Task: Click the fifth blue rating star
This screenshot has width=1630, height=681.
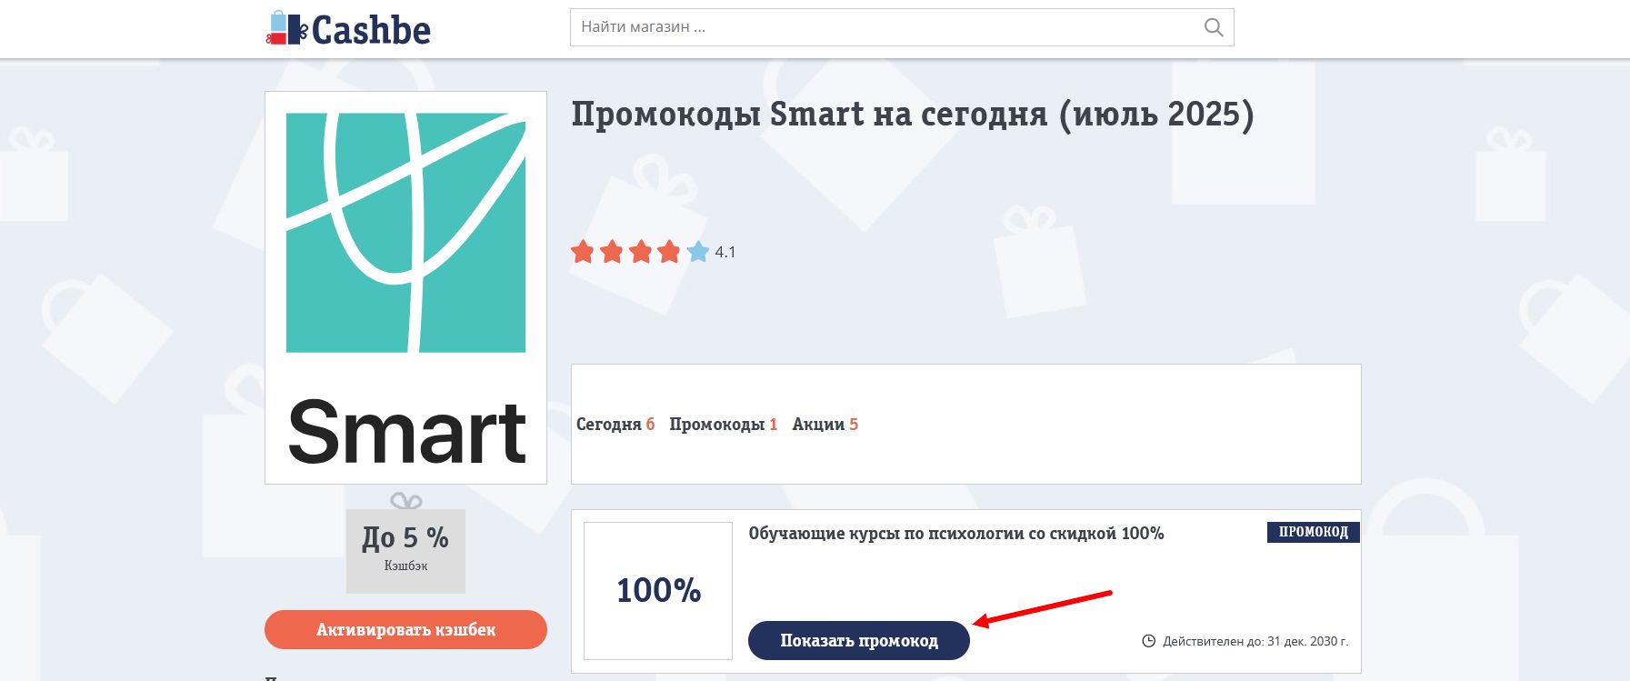Action: pos(698,251)
